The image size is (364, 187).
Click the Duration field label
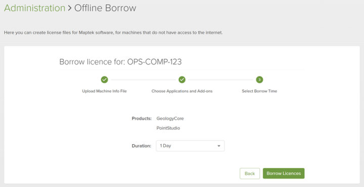pos(142,146)
